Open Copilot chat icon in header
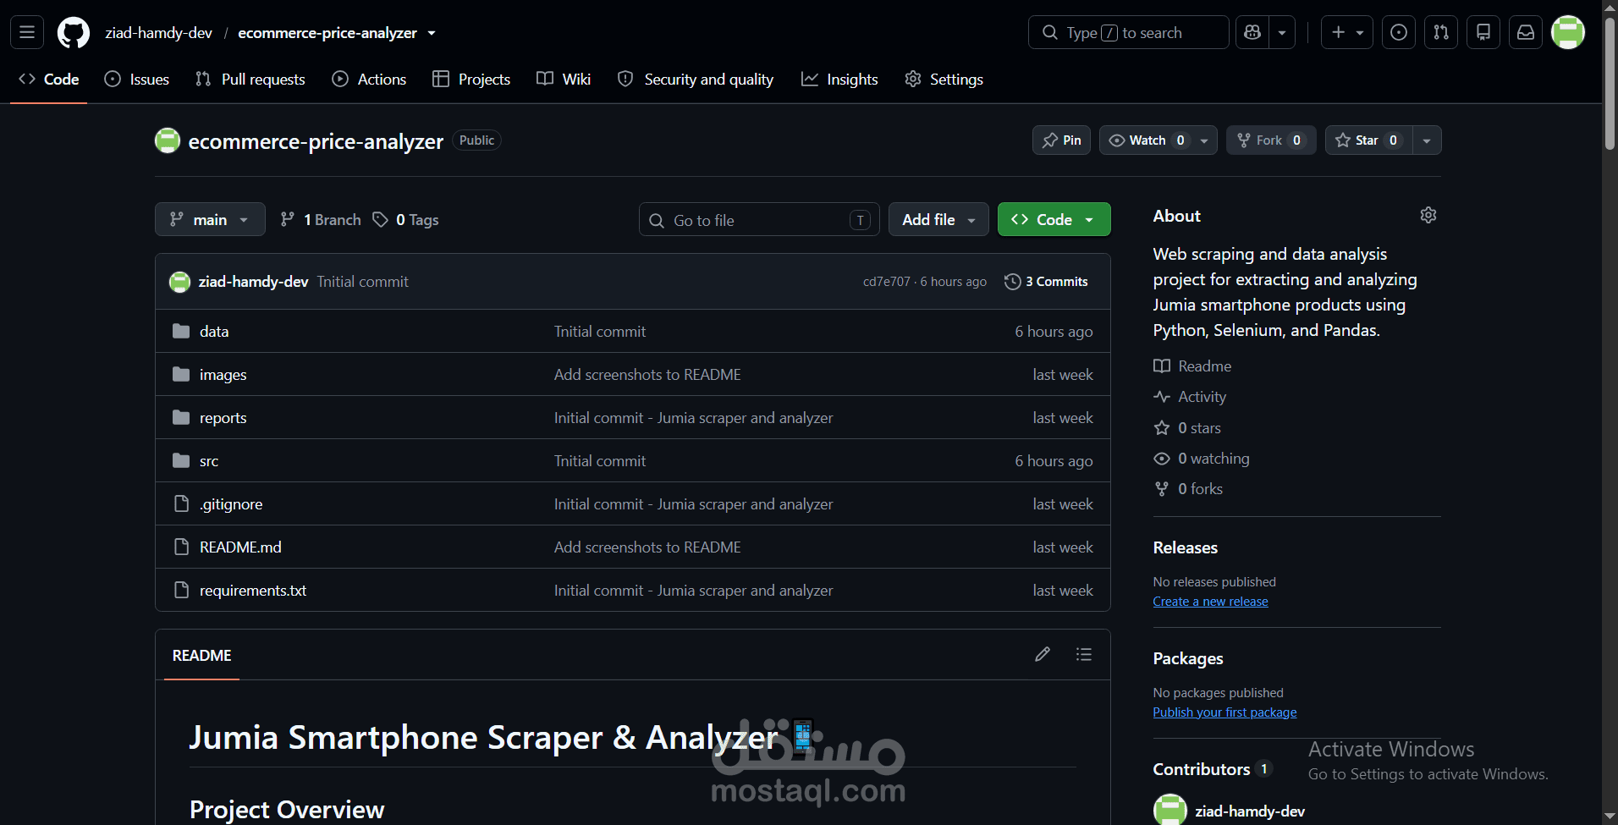1618x825 pixels. pyautogui.click(x=1252, y=32)
